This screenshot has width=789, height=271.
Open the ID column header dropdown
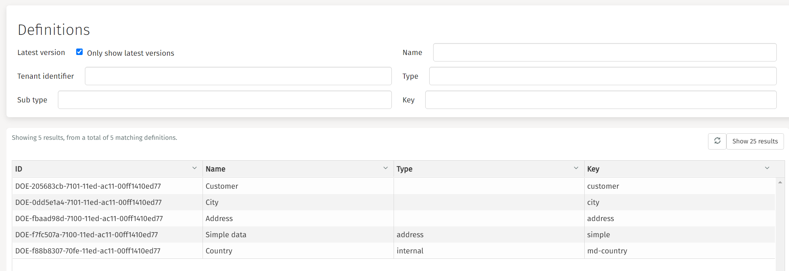click(194, 168)
